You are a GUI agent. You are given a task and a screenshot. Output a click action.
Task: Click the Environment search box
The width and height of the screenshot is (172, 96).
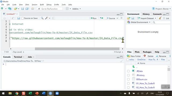tap(161, 22)
